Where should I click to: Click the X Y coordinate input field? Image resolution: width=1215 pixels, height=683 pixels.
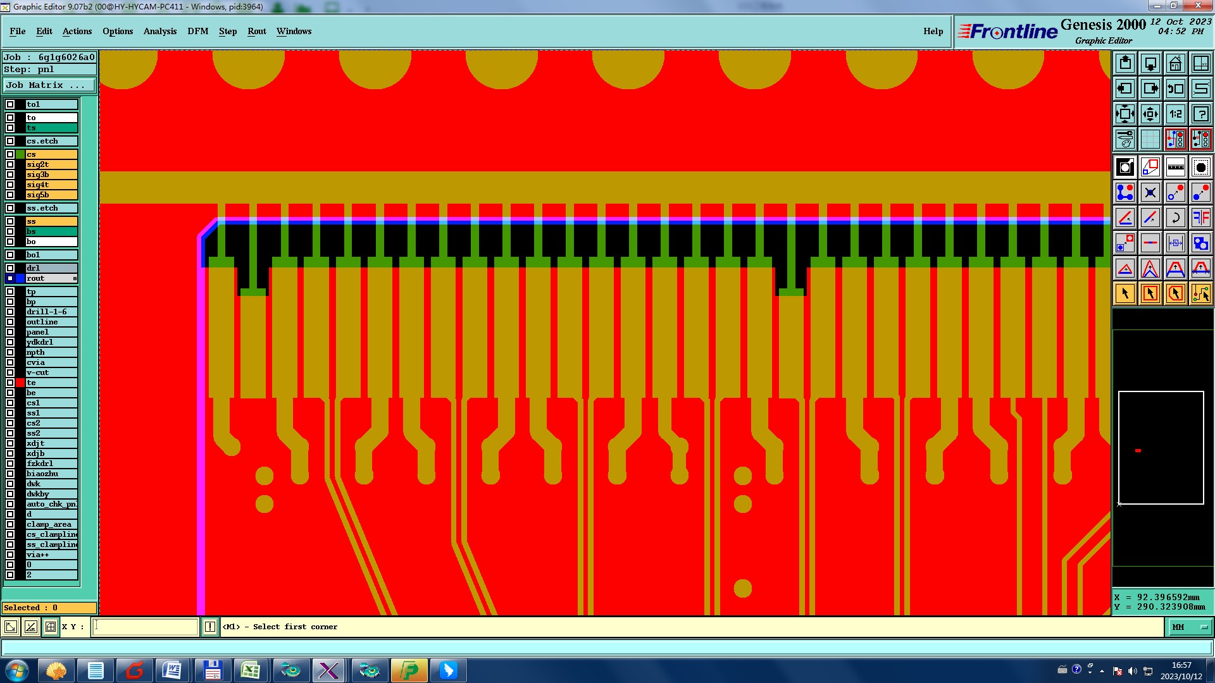tap(146, 627)
